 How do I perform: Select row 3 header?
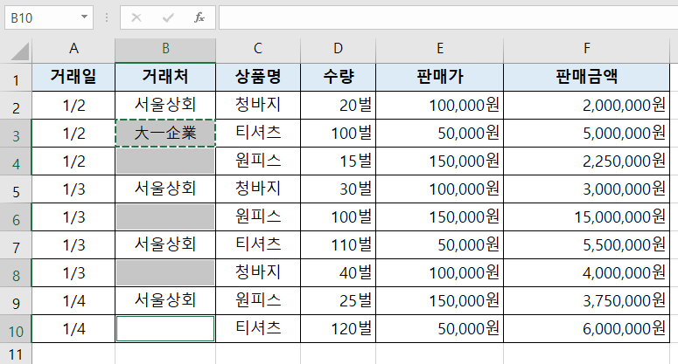pos(16,134)
